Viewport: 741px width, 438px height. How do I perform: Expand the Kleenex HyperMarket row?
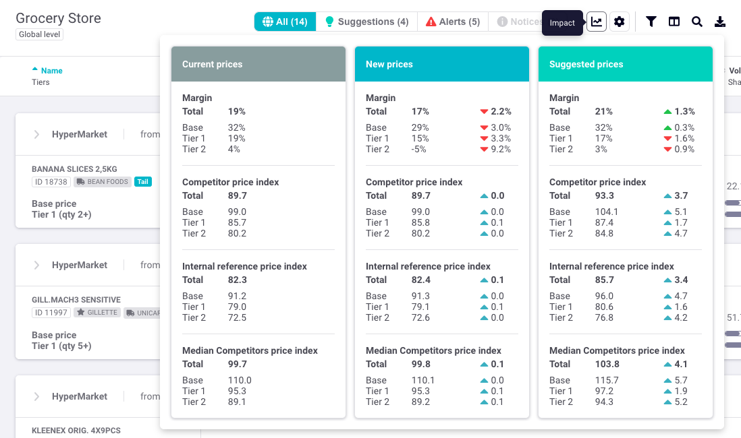coord(37,396)
